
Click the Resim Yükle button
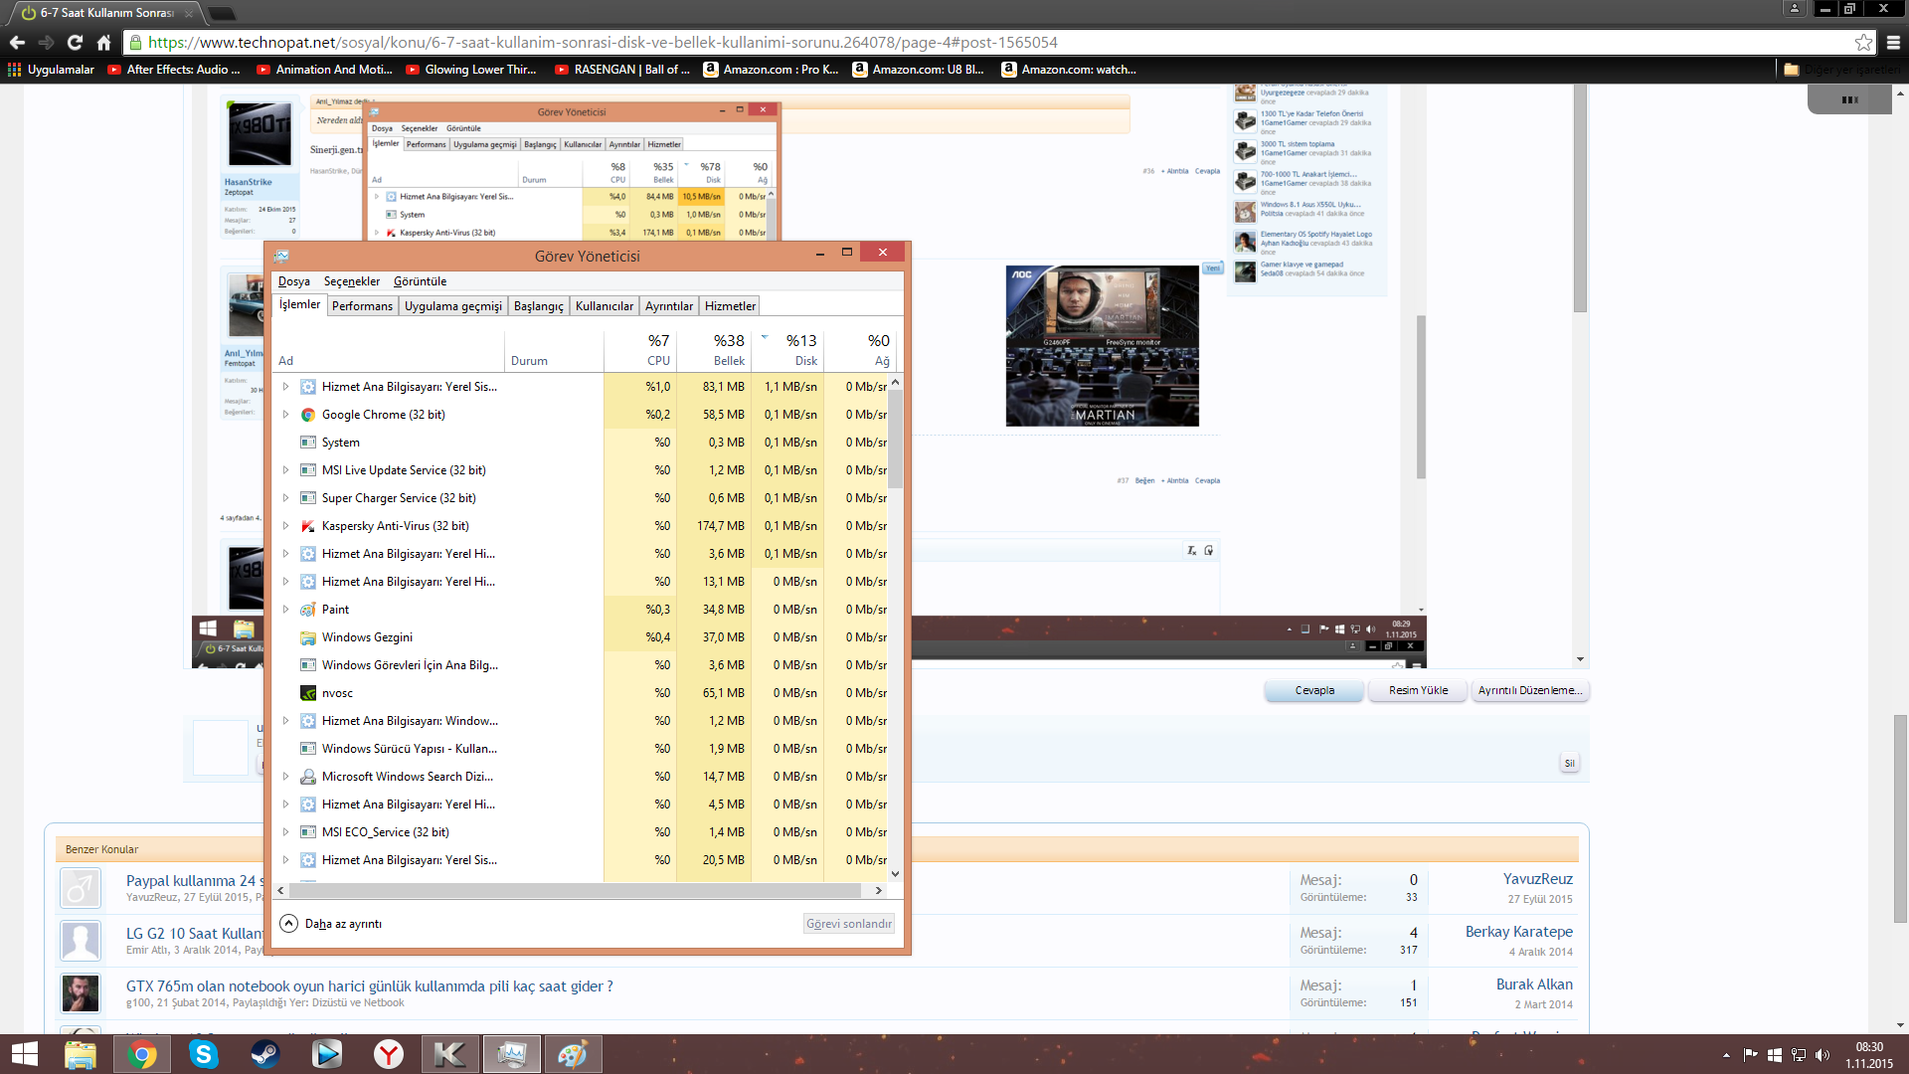point(1419,690)
